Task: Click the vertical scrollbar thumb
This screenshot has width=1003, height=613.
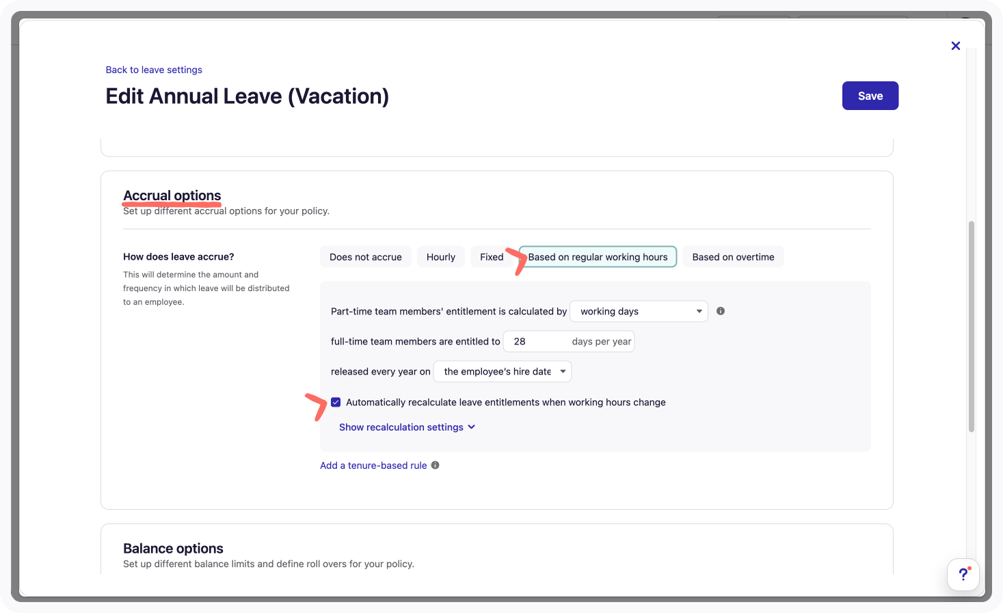Action: pos(972,327)
